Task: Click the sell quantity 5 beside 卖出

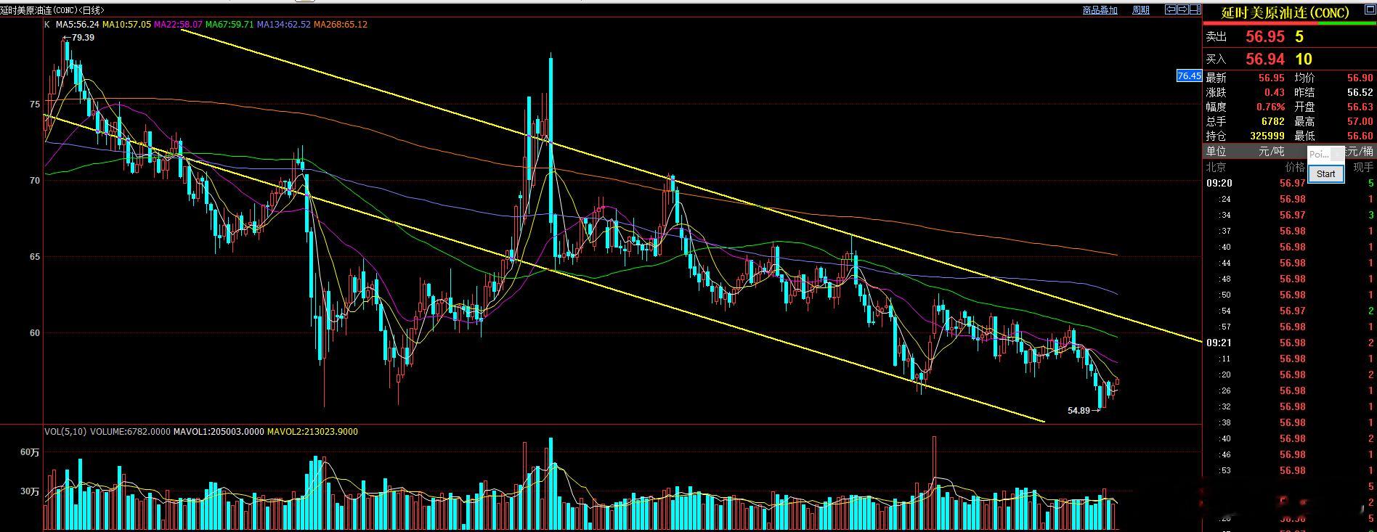Action: tap(1299, 36)
